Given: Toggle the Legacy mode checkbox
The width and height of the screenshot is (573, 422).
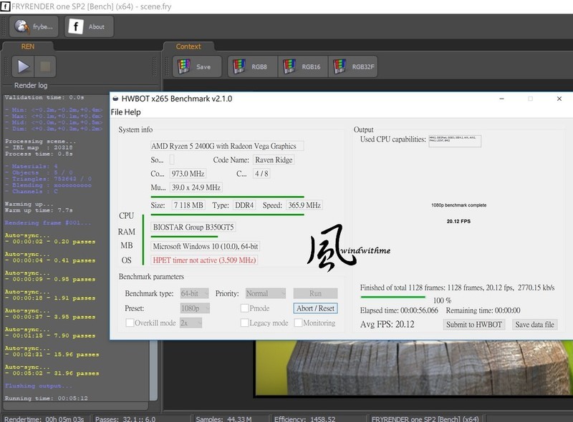Looking at the screenshot, I should 245,322.
